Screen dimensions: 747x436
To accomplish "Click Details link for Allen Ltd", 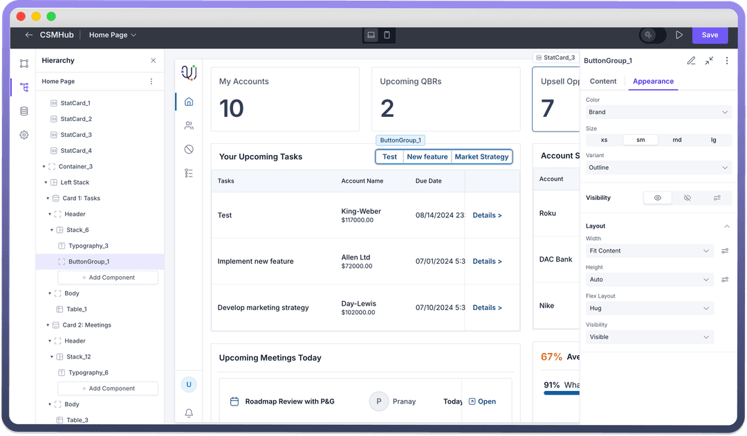I will 487,262.
